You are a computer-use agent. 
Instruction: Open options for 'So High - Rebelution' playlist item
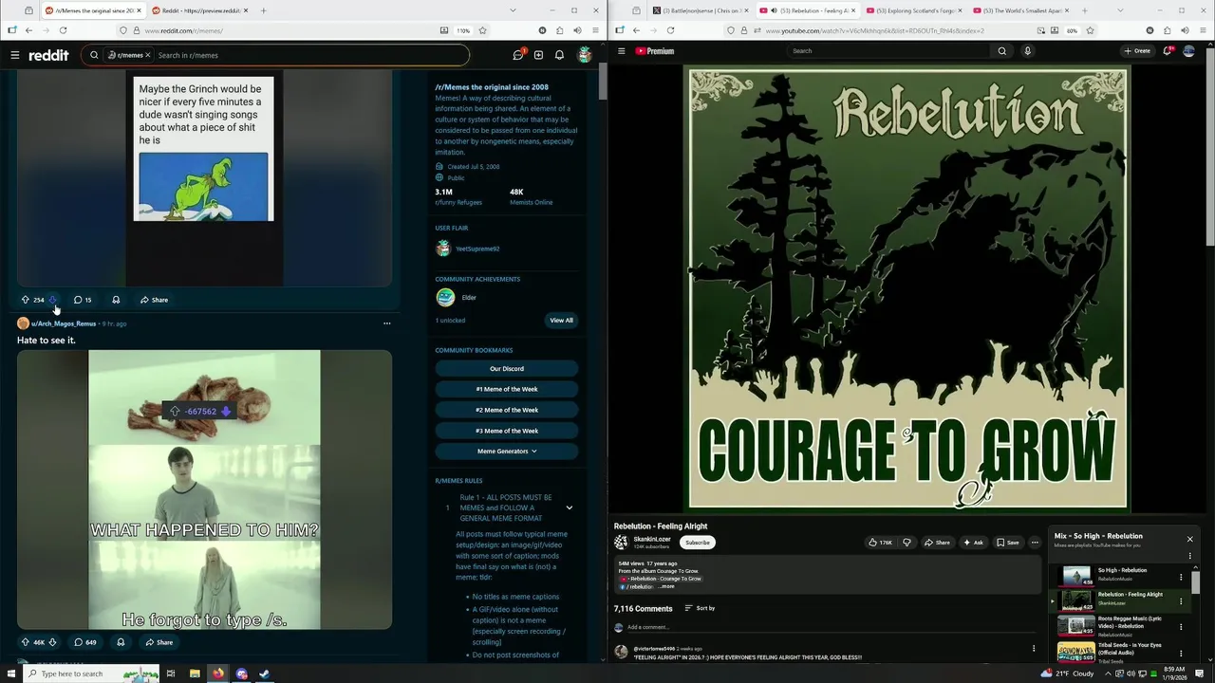click(x=1181, y=577)
